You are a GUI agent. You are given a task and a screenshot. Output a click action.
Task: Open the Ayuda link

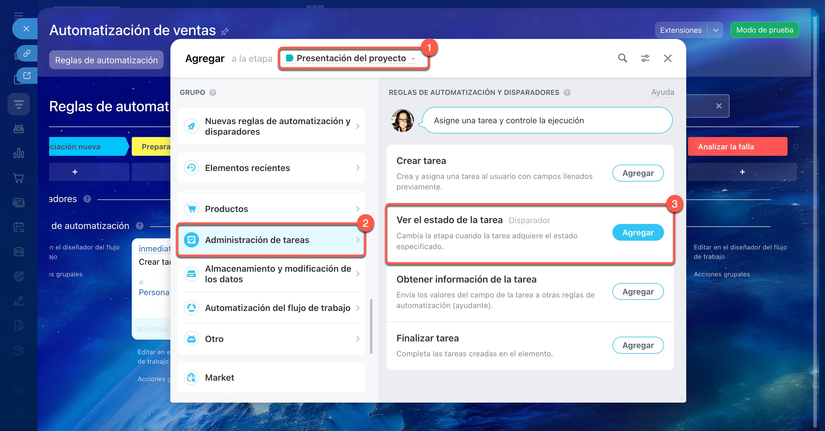(662, 92)
